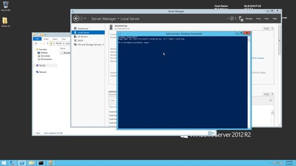Open the folder icon on the desktop
296x166 pixels.
coord(6,22)
